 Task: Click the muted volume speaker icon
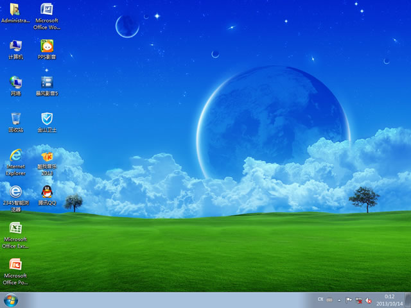tap(369, 300)
